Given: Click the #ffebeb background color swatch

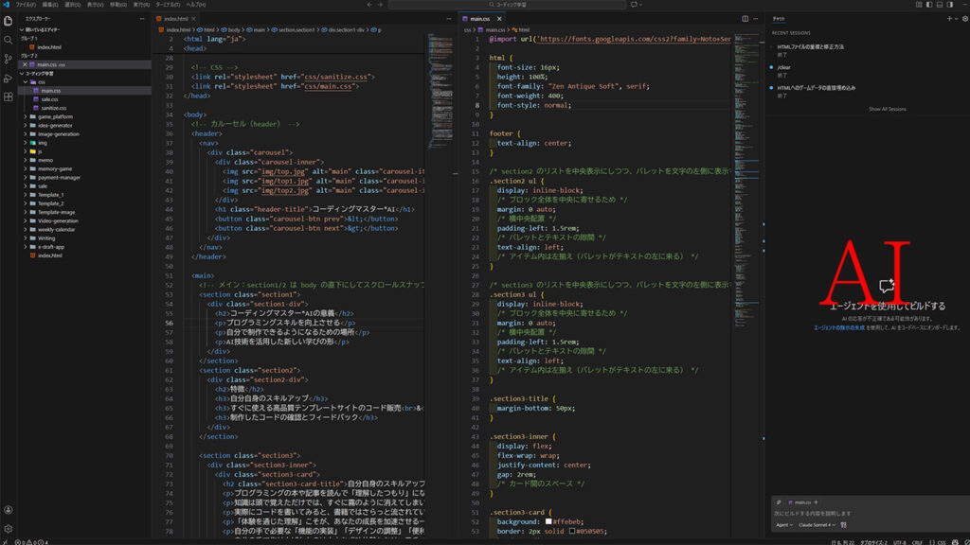Looking at the screenshot, I should [x=548, y=521].
